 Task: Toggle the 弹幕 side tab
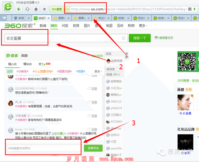(x=127, y=56)
